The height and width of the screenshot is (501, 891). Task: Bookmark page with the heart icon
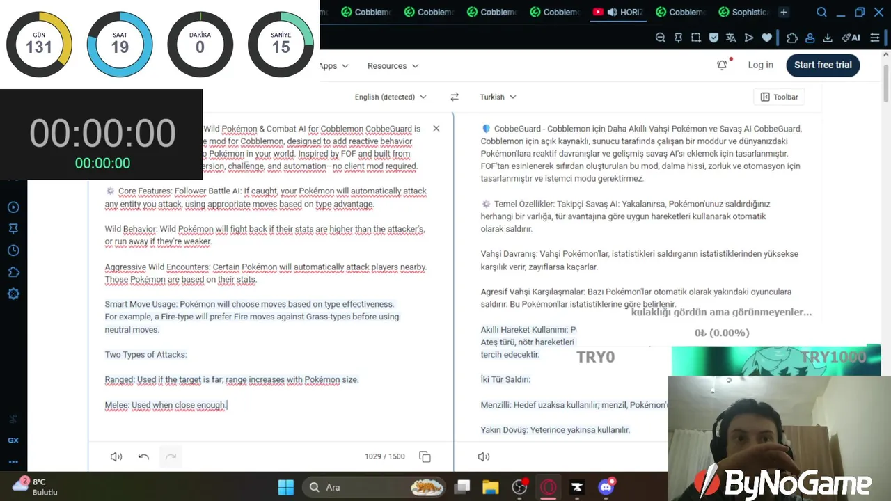tap(766, 38)
